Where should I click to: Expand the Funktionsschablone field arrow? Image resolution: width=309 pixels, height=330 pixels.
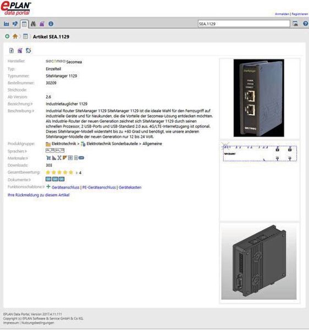(x=43, y=187)
